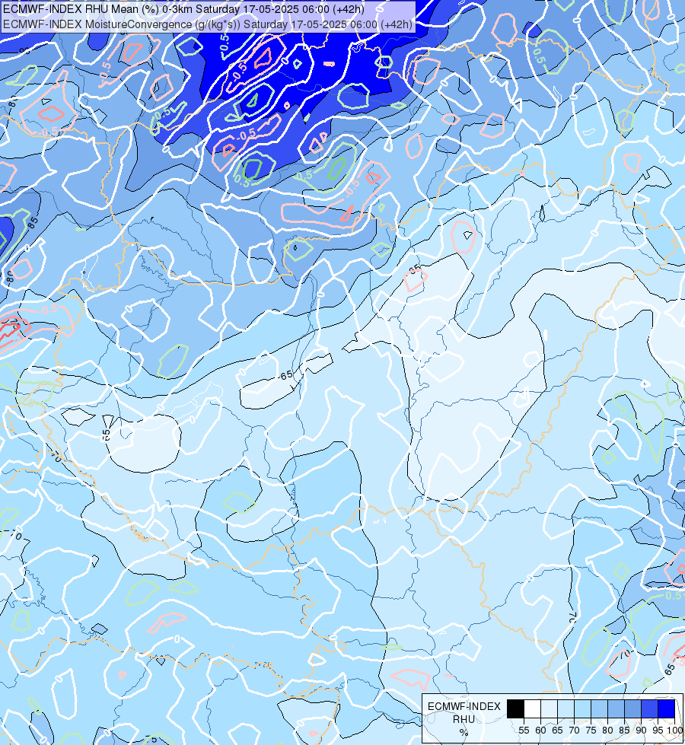
Task: Click the legend value 75
Action: (x=591, y=731)
